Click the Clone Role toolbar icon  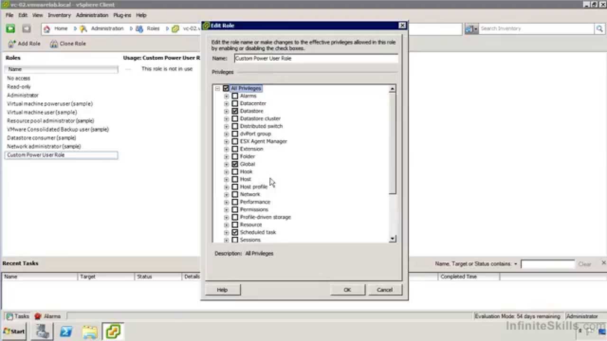pyautogui.click(x=54, y=44)
